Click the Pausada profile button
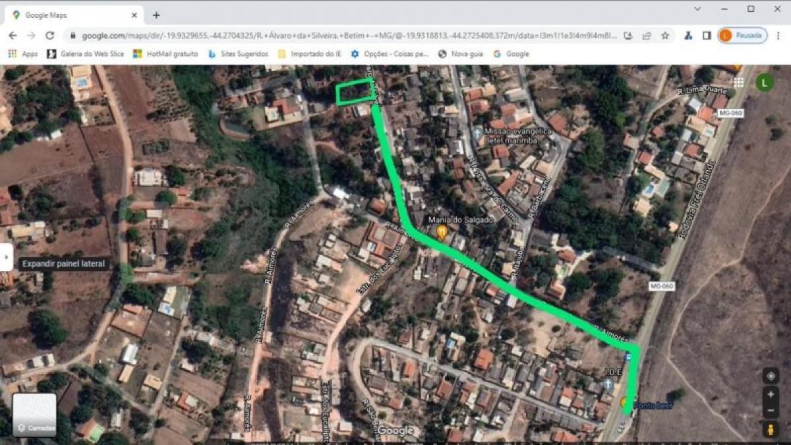791x445 pixels. tap(742, 36)
